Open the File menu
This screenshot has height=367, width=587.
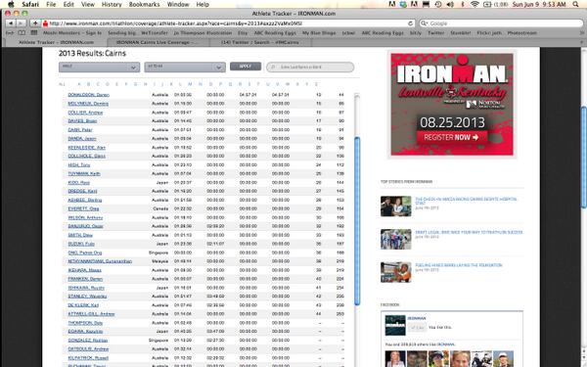point(51,4)
